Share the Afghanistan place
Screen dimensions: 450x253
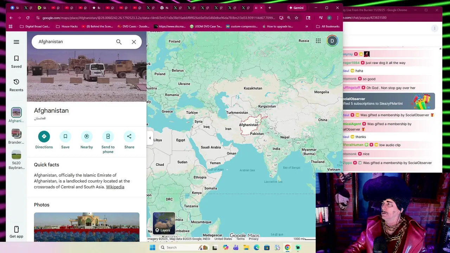pyautogui.click(x=129, y=140)
